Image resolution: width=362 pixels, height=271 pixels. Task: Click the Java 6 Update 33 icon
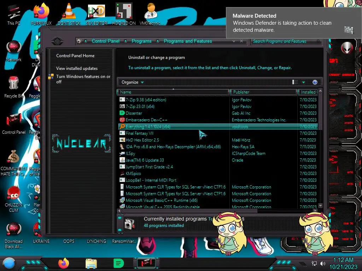[122, 160]
